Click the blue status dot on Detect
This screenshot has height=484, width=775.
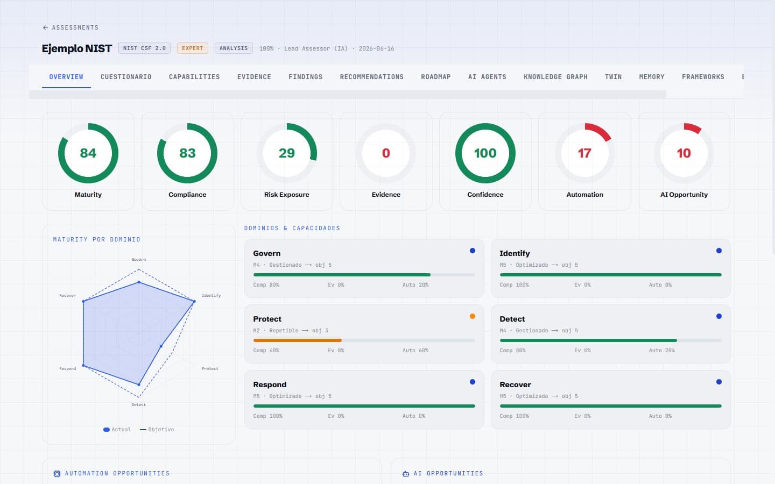click(x=719, y=316)
